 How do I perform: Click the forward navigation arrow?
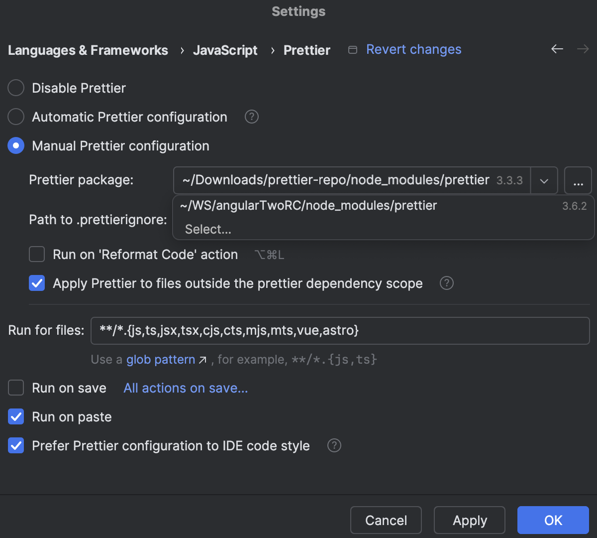coord(582,49)
